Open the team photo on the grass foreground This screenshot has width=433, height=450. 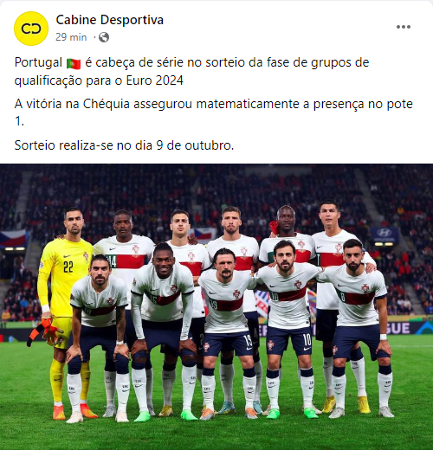click(x=216, y=306)
